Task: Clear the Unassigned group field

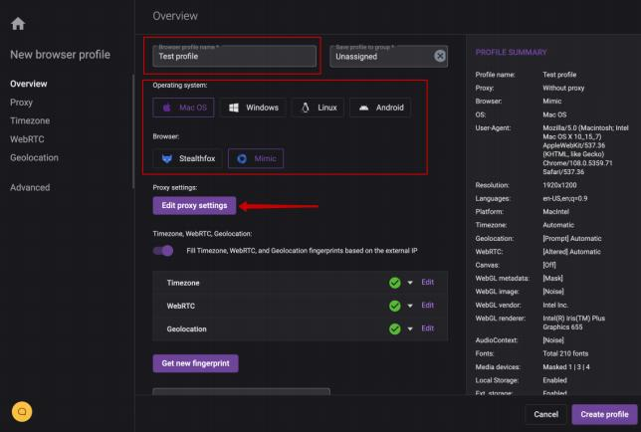Action: 440,57
